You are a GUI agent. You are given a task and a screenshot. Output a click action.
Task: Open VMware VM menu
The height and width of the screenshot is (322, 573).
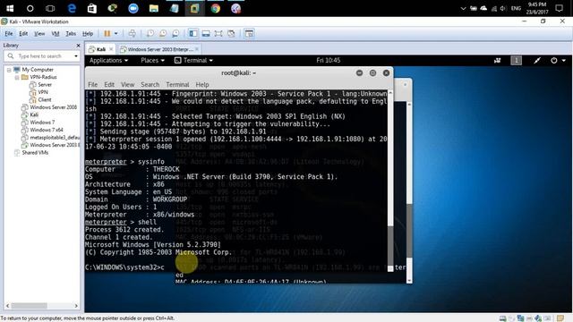point(56,34)
